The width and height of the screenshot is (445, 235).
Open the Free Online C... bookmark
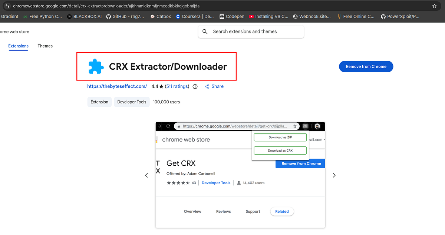point(356,16)
